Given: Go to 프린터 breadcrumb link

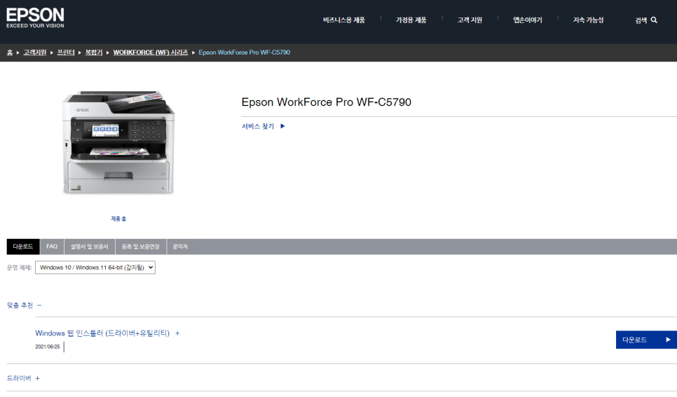Looking at the screenshot, I should coord(66,53).
